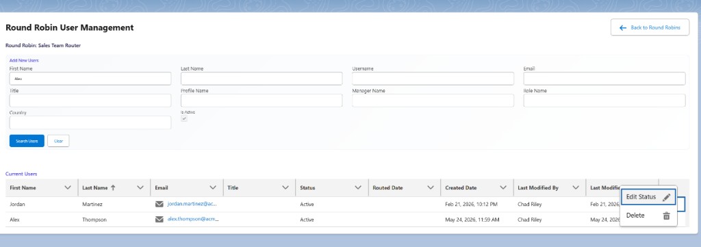Image resolution: width=701 pixels, height=247 pixels.
Task: Open the Status column dropdown chevron
Action: pos(358,187)
